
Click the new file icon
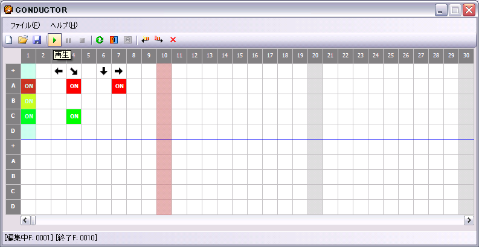click(x=8, y=40)
